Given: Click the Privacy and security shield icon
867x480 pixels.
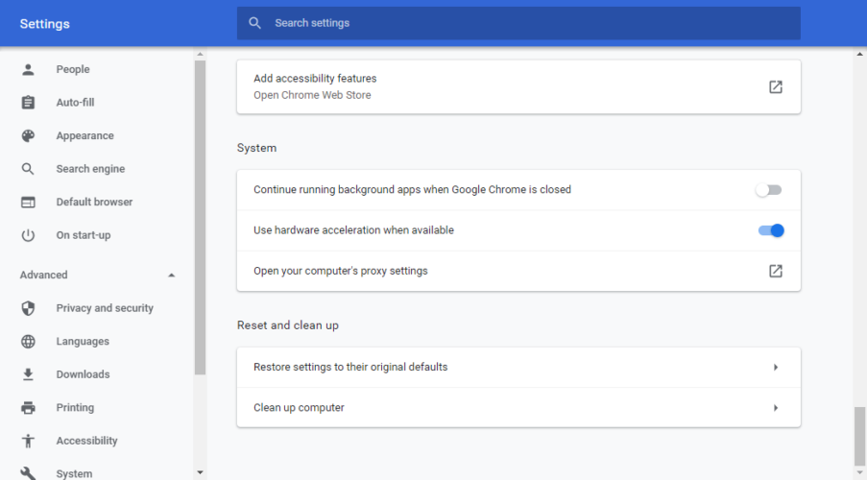Looking at the screenshot, I should pyautogui.click(x=28, y=308).
